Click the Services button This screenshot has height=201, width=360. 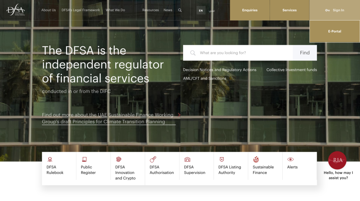pyautogui.click(x=289, y=10)
